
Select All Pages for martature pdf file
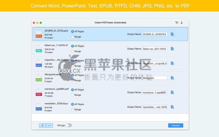tap(73, 90)
